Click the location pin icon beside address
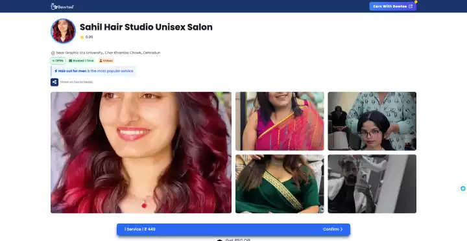This screenshot has height=241, width=467. (53, 53)
